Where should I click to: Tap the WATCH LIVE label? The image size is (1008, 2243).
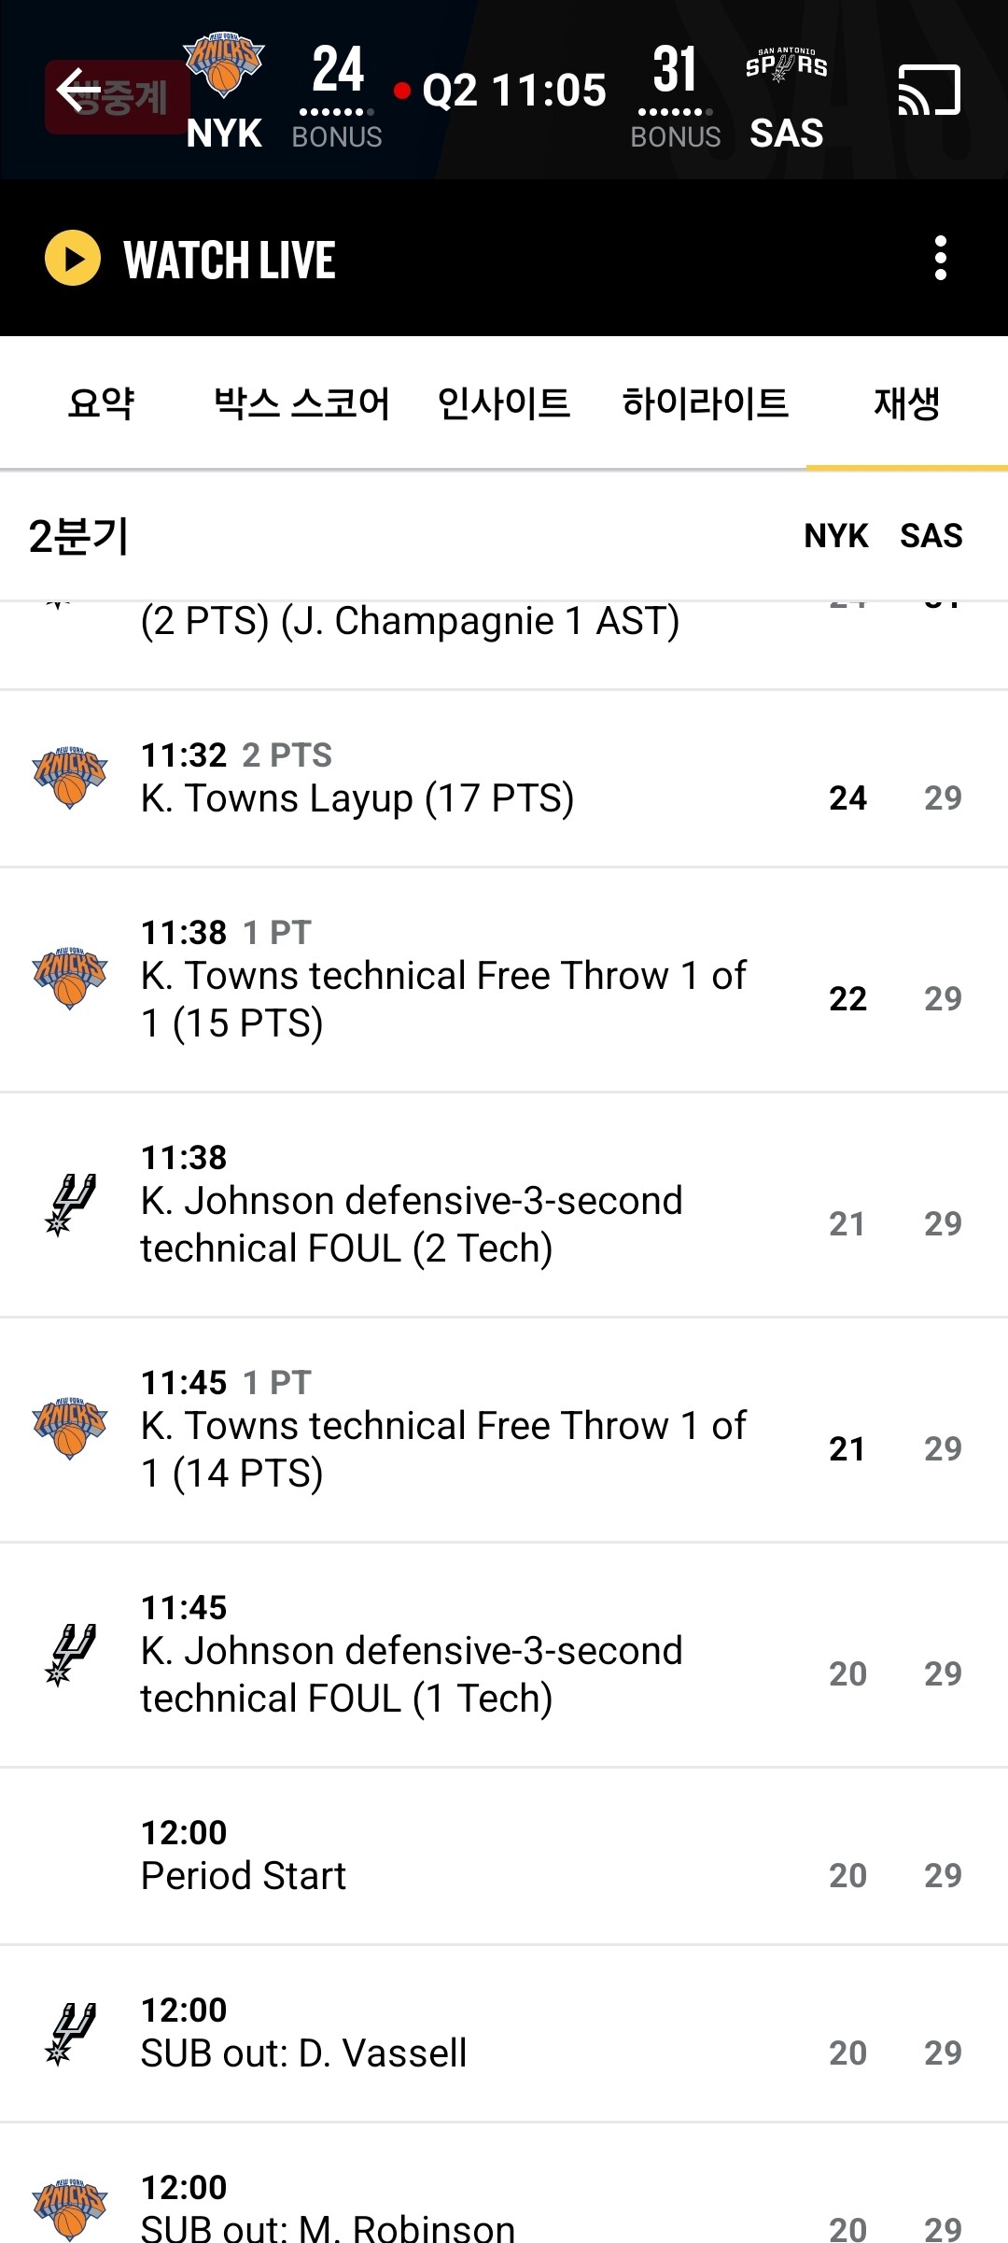pyautogui.click(x=229, y=260)
